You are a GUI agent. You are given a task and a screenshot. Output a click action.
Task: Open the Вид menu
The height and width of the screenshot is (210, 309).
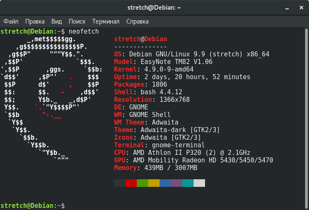pos(56,21)
